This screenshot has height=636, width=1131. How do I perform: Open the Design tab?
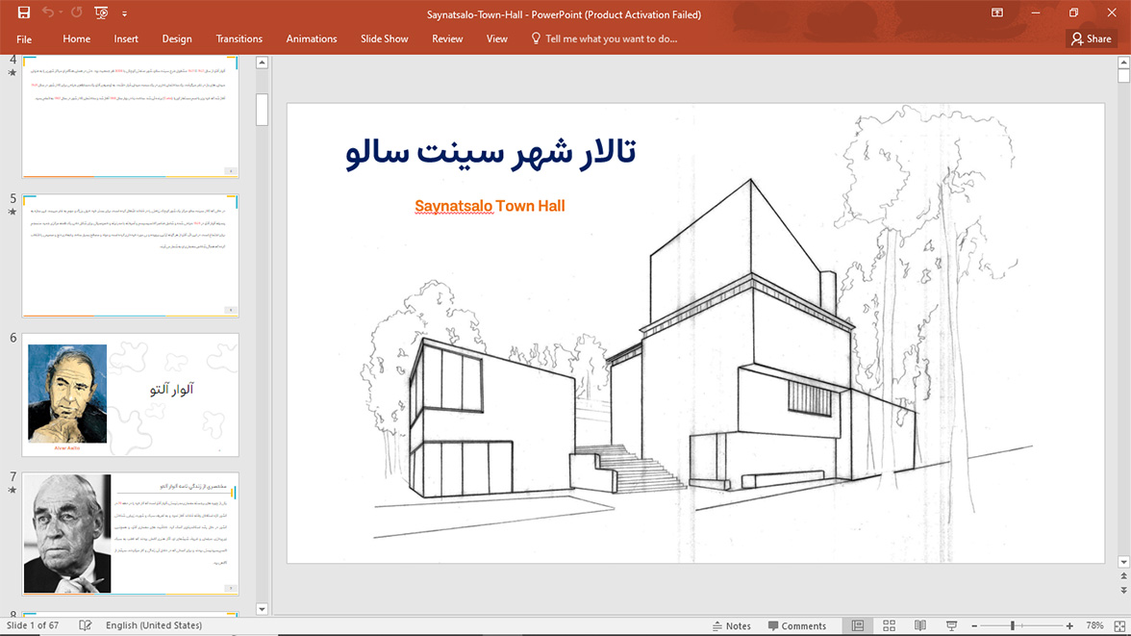177,39
